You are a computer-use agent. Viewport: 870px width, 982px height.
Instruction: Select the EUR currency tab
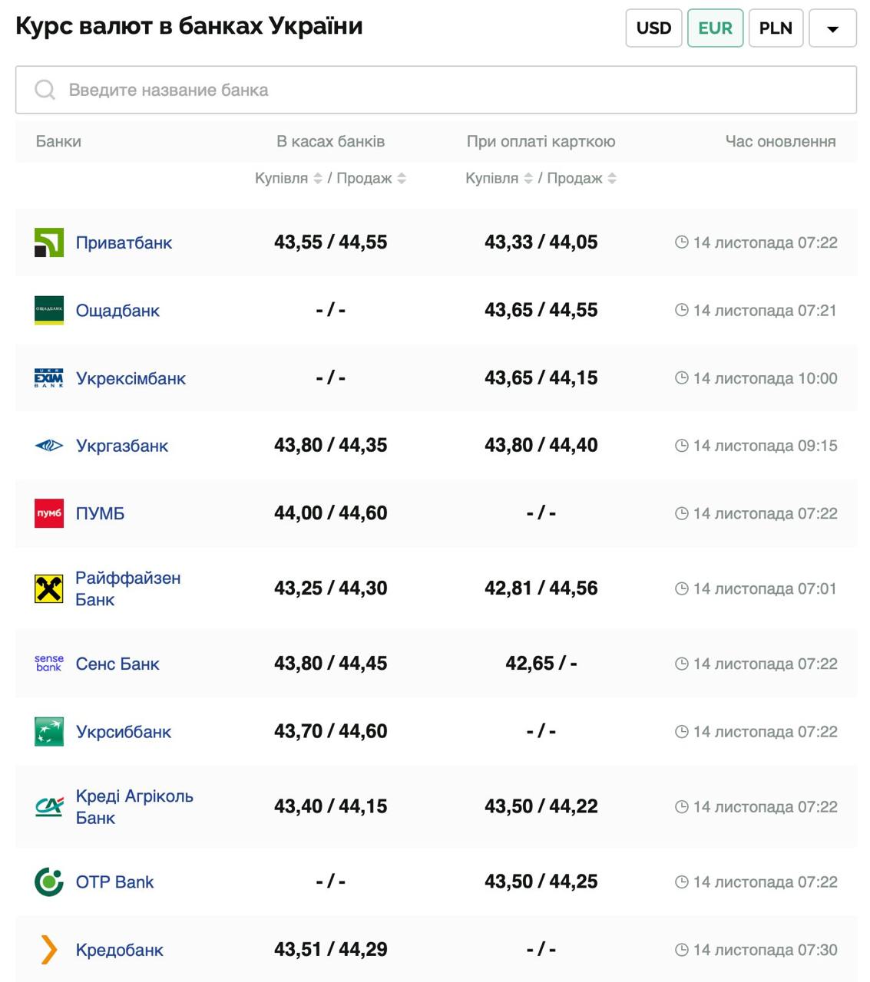[x=715, y=28]
